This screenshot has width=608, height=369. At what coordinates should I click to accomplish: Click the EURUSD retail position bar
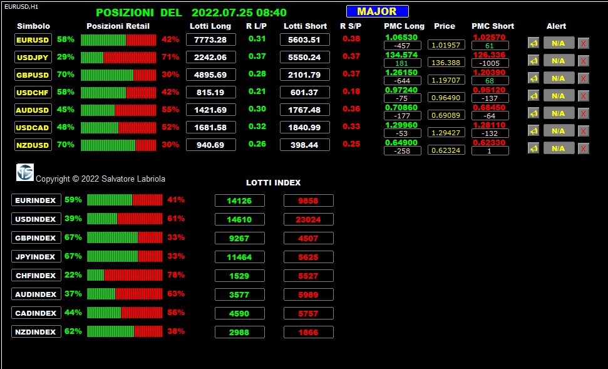coord(118,39)
